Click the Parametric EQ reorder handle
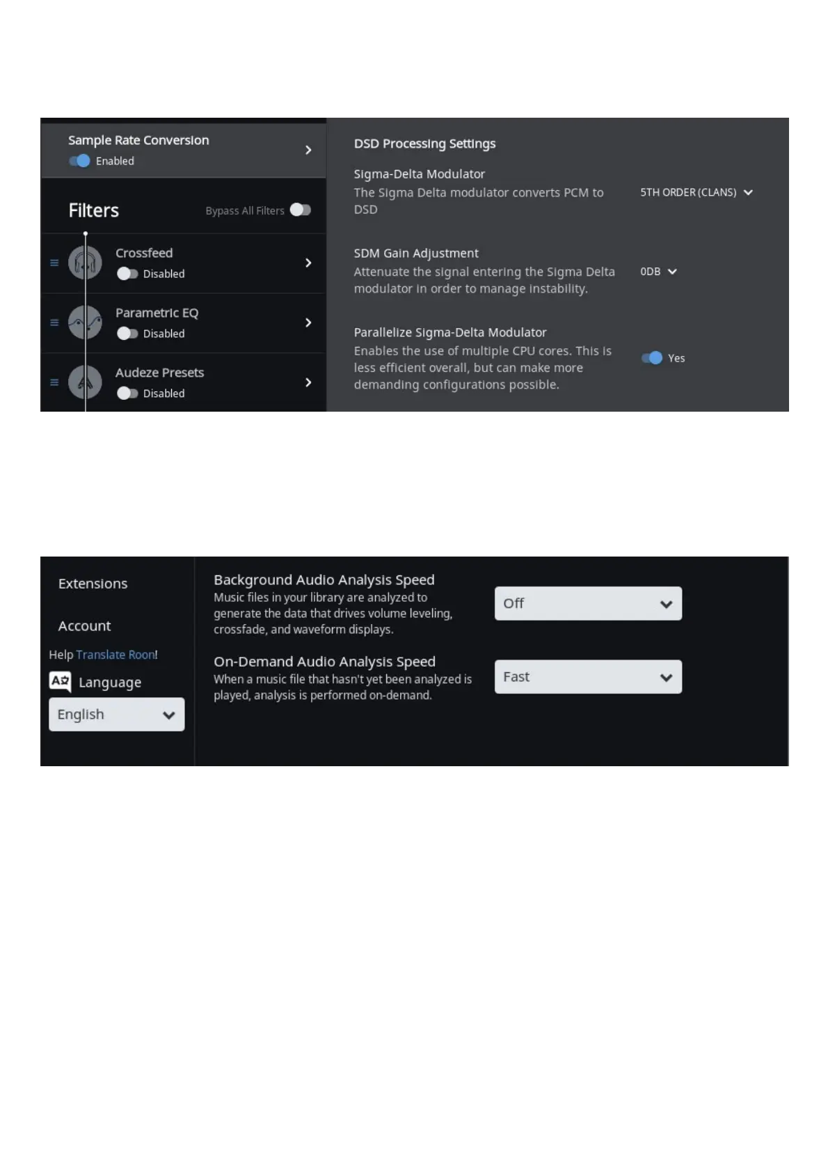This screenshot has height=1173, width=828. (x=54, y=323)
